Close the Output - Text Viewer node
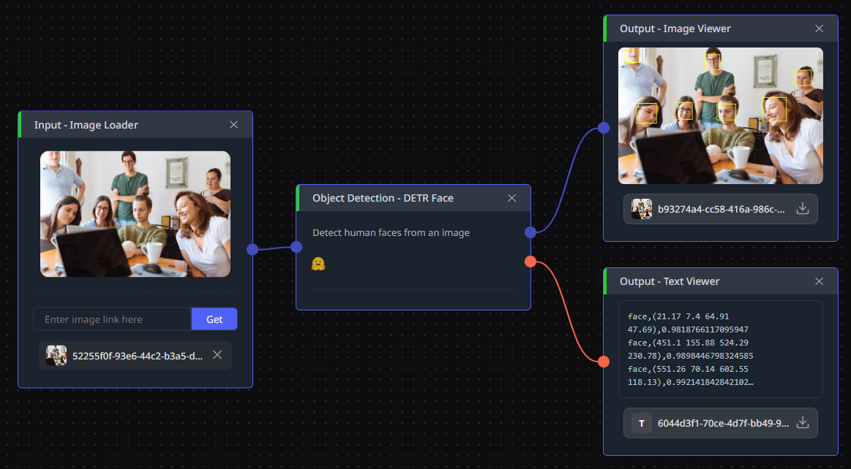851x469 pixels. [819, 281]
